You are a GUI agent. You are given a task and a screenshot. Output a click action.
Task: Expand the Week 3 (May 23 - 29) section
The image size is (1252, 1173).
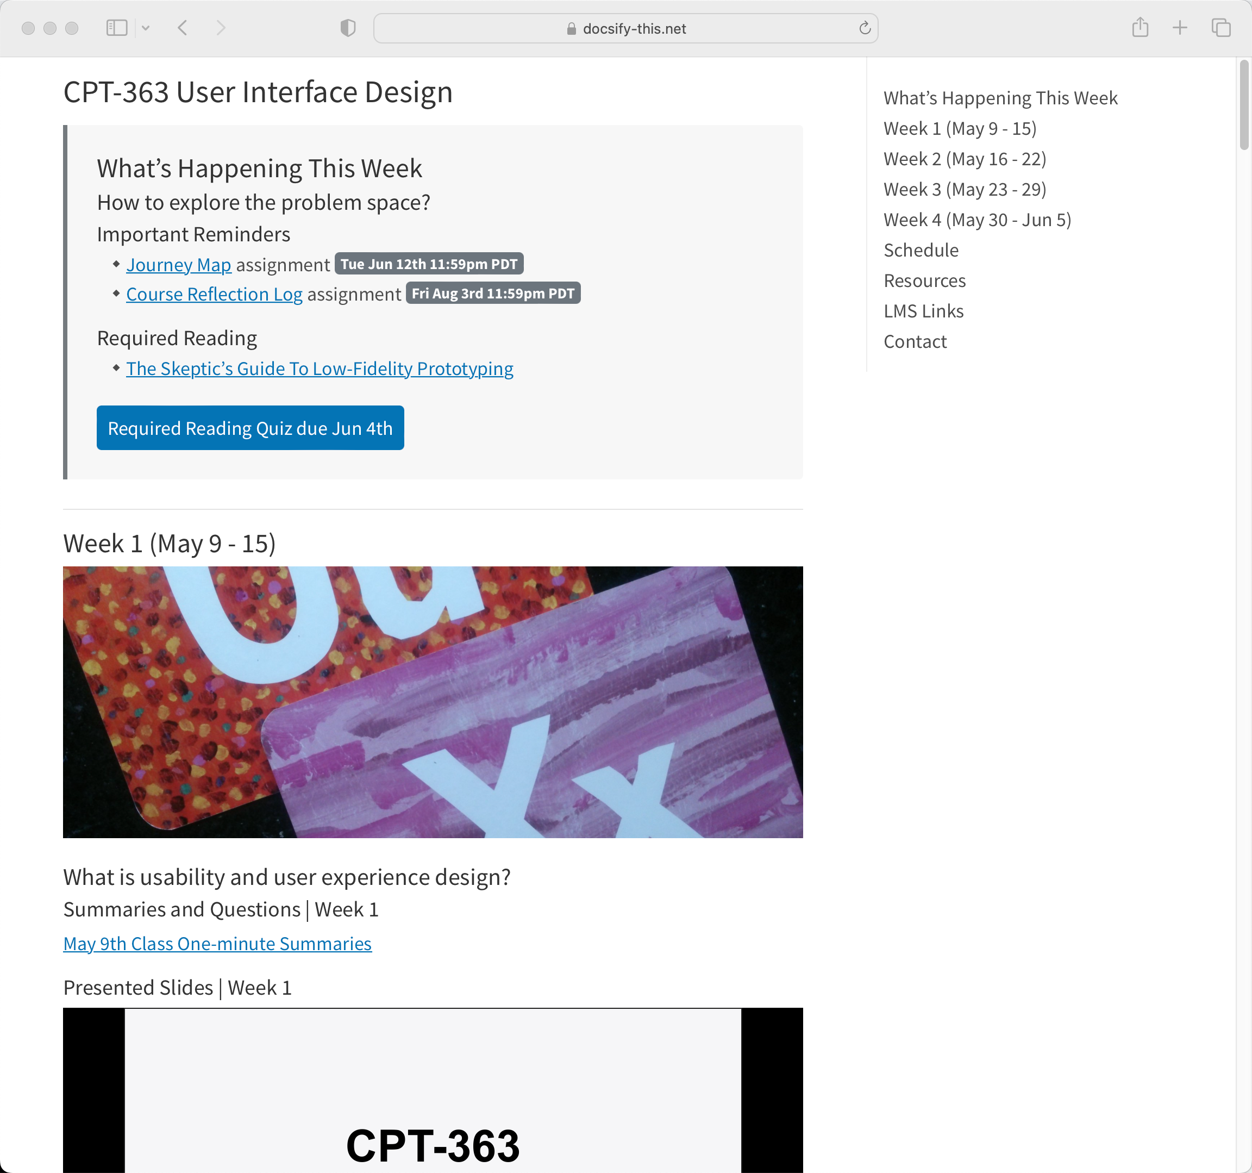pos(965,189)
